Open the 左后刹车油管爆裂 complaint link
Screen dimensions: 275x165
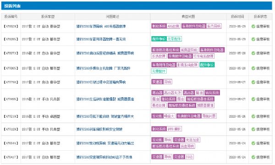[x=105, y=99]
